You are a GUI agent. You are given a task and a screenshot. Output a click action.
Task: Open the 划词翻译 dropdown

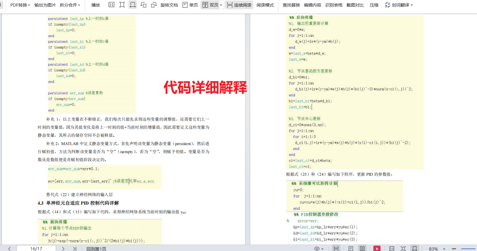(399, 5)
